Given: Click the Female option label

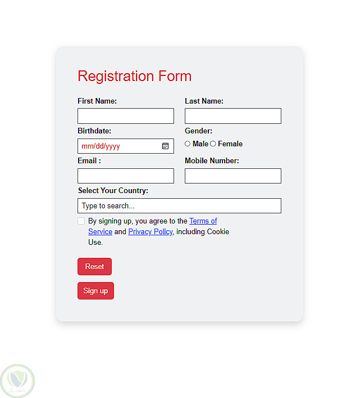Looking at the screenshot, I should [x=230, y=144].
